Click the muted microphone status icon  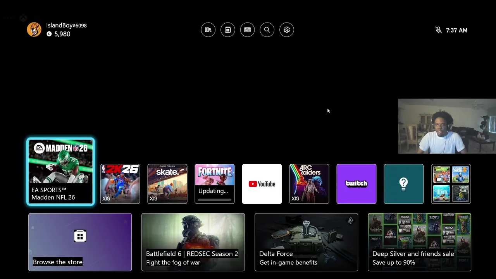[x=439, y=30]
